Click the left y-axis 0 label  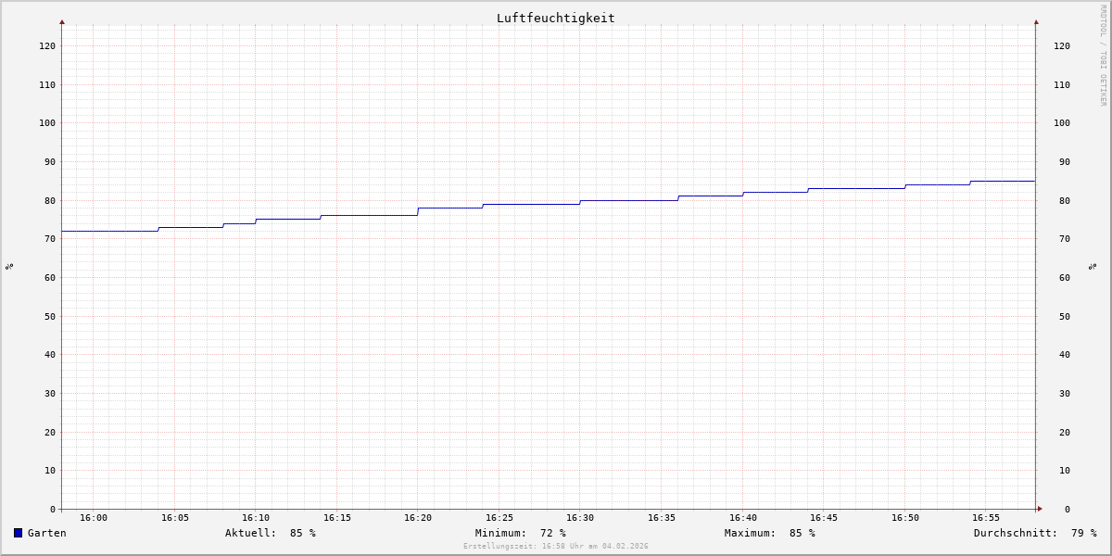pyautogui.click(x=53, y=509)
